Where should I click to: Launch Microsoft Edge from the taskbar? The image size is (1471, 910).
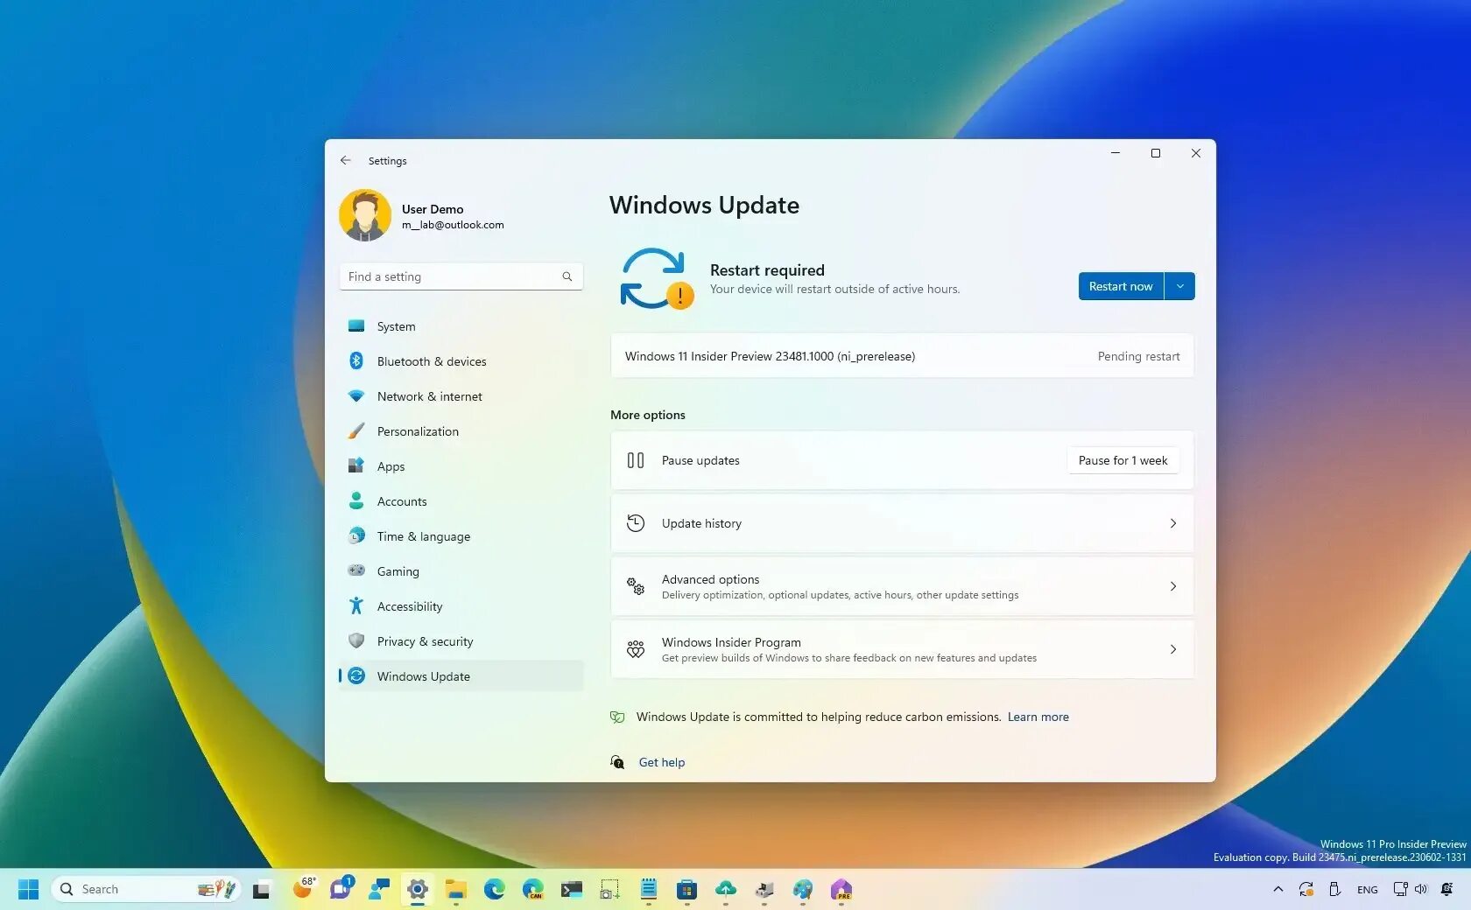495,889
